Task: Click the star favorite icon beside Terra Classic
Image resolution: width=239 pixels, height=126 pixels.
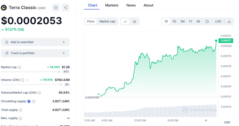Action: click(x=56, y=8)
